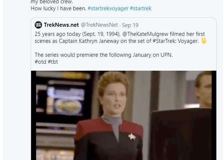Image resolution: width=224 pixels, height=160 pixels.
Task: Click the '25 years ago today' text
Action: 58,34
